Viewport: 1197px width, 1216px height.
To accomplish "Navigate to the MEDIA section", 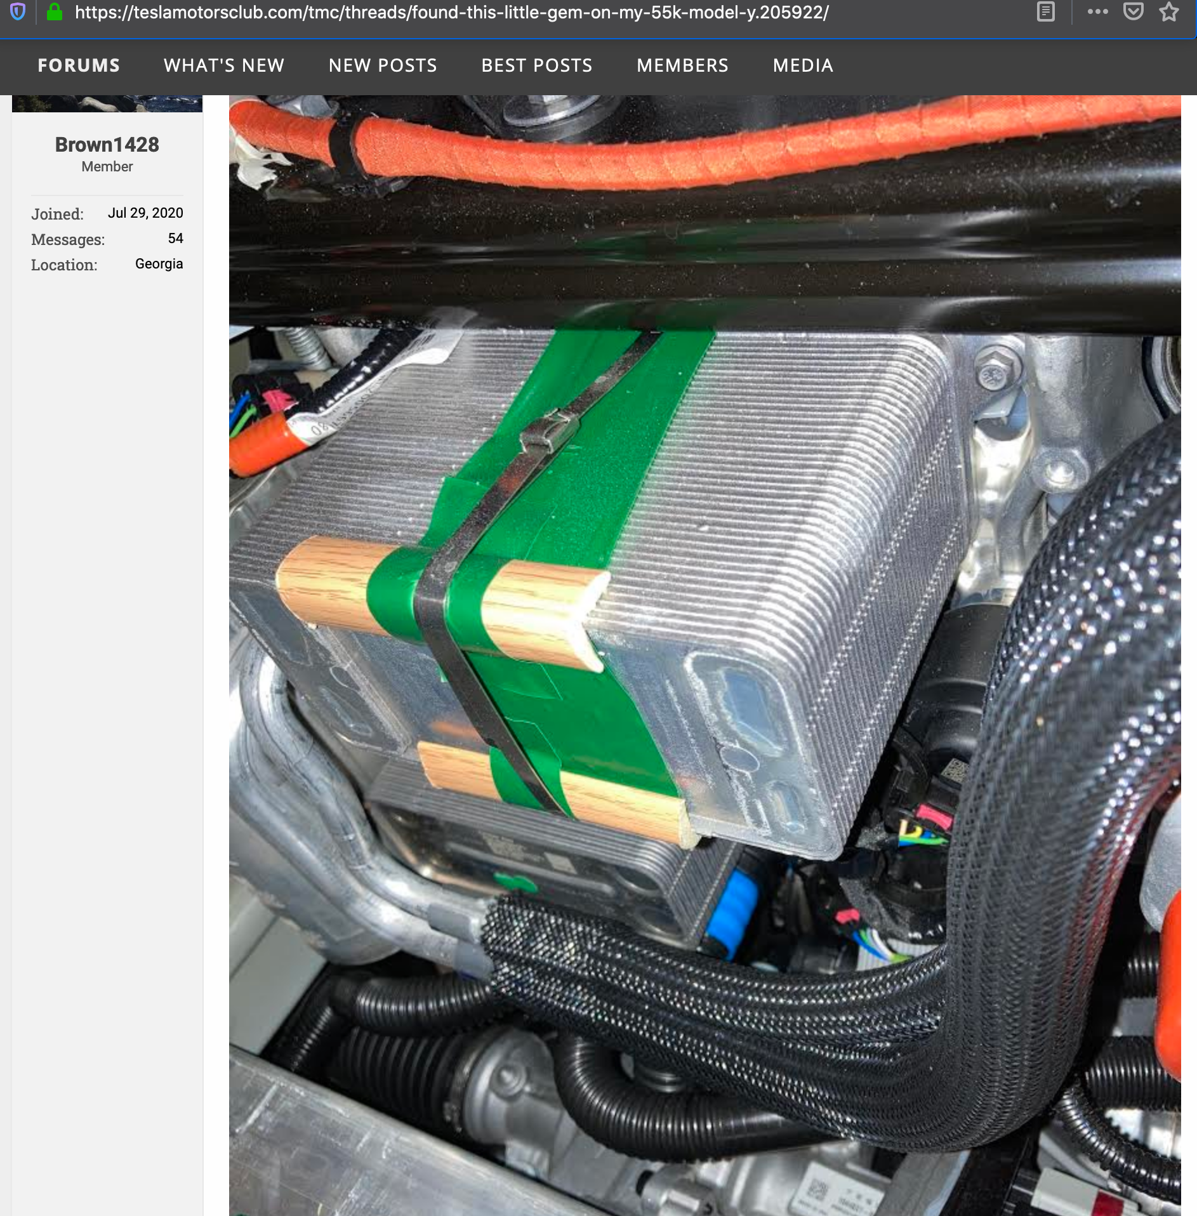I will [x=803, y=65].
